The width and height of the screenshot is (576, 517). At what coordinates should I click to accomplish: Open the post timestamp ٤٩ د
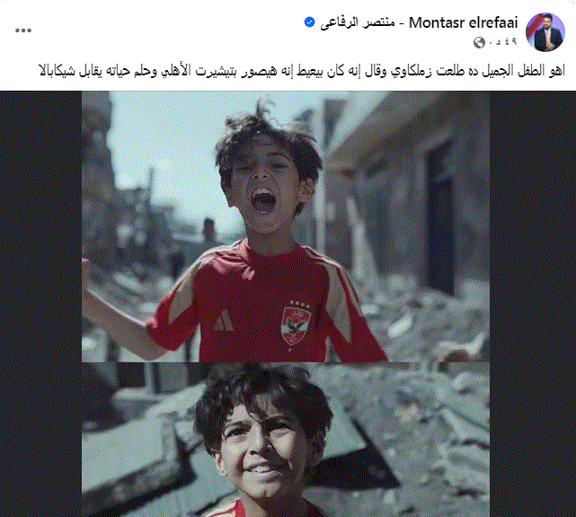[502, 42]
